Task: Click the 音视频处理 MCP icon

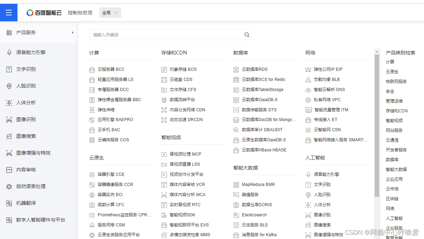Action: (x=164, y=154)
